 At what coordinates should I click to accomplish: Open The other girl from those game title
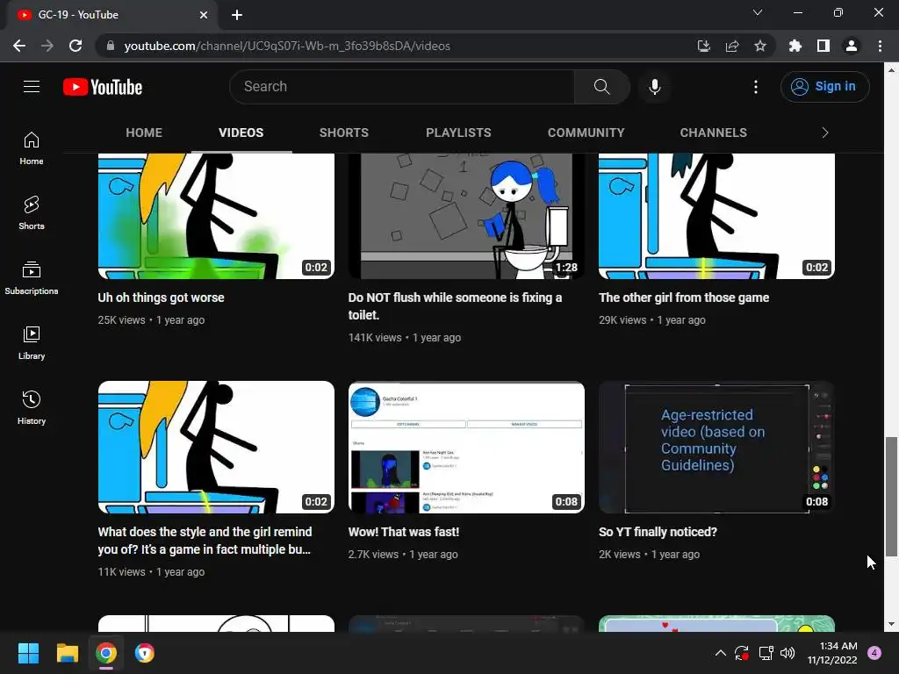pos(684,298)
